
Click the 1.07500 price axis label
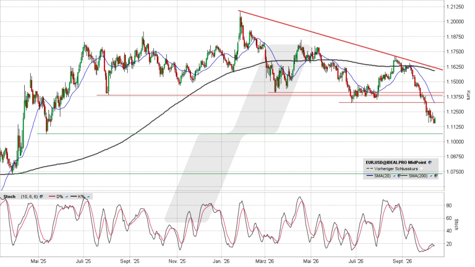pyautogui.click(x=455, y=172)
